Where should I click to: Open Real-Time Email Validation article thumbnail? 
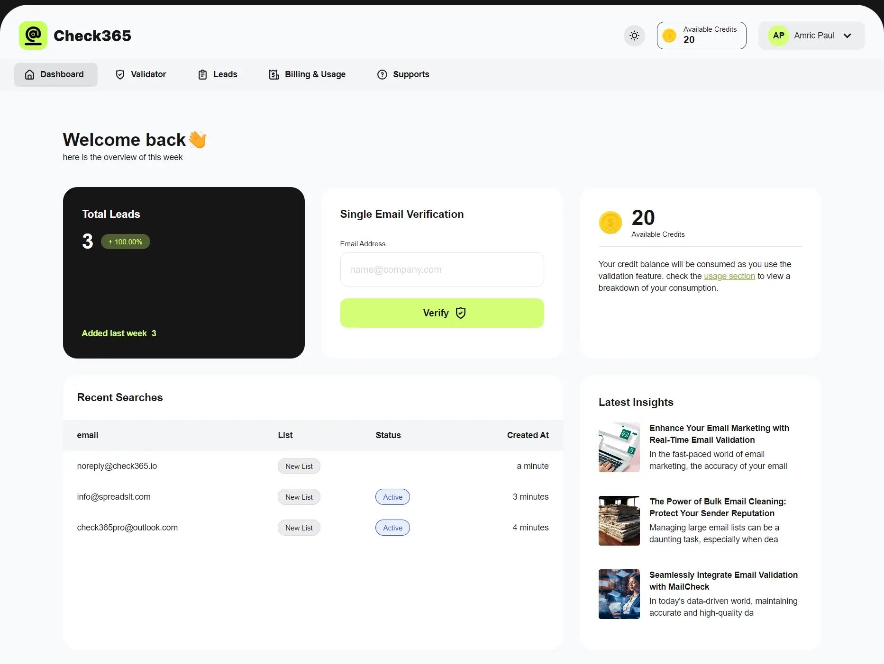[x=619, y=447]
